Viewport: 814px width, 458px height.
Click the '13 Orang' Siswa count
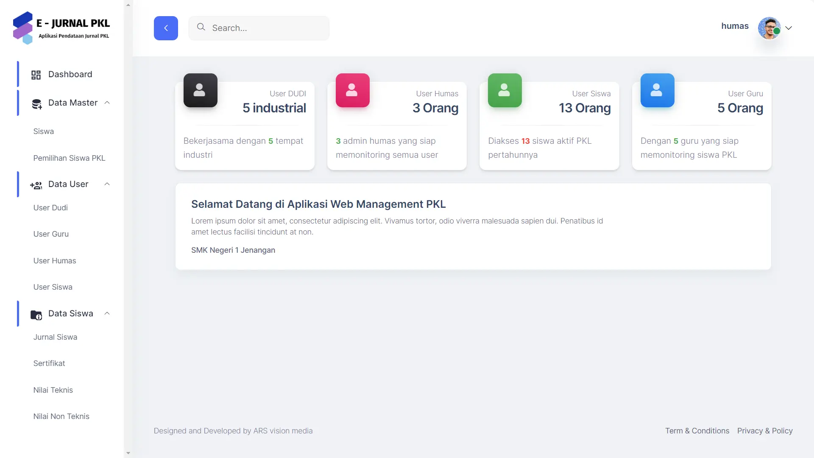(585, 108)
